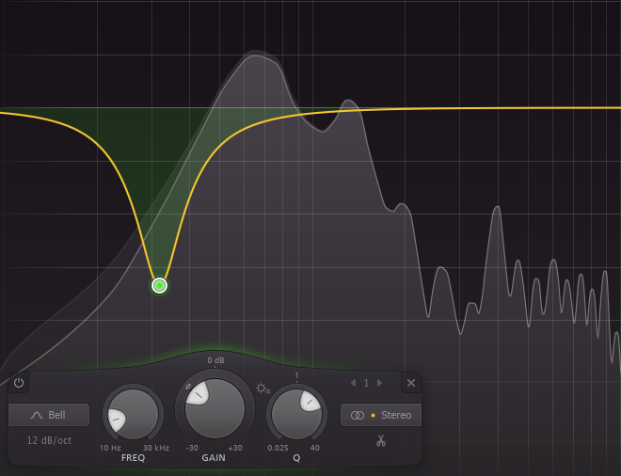Click the stereo link circles icon
The width and height of the screenshot is (621, 476).
point(358,415)
